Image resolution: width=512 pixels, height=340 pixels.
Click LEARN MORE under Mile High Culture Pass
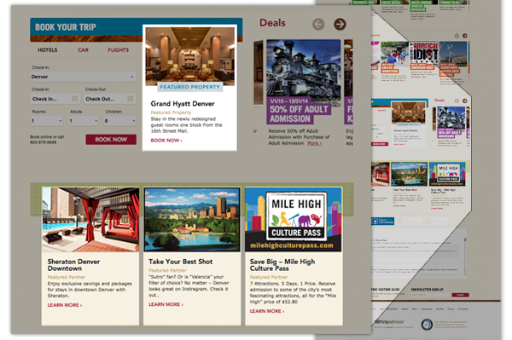pyautogui.click(x=267, y=311)
